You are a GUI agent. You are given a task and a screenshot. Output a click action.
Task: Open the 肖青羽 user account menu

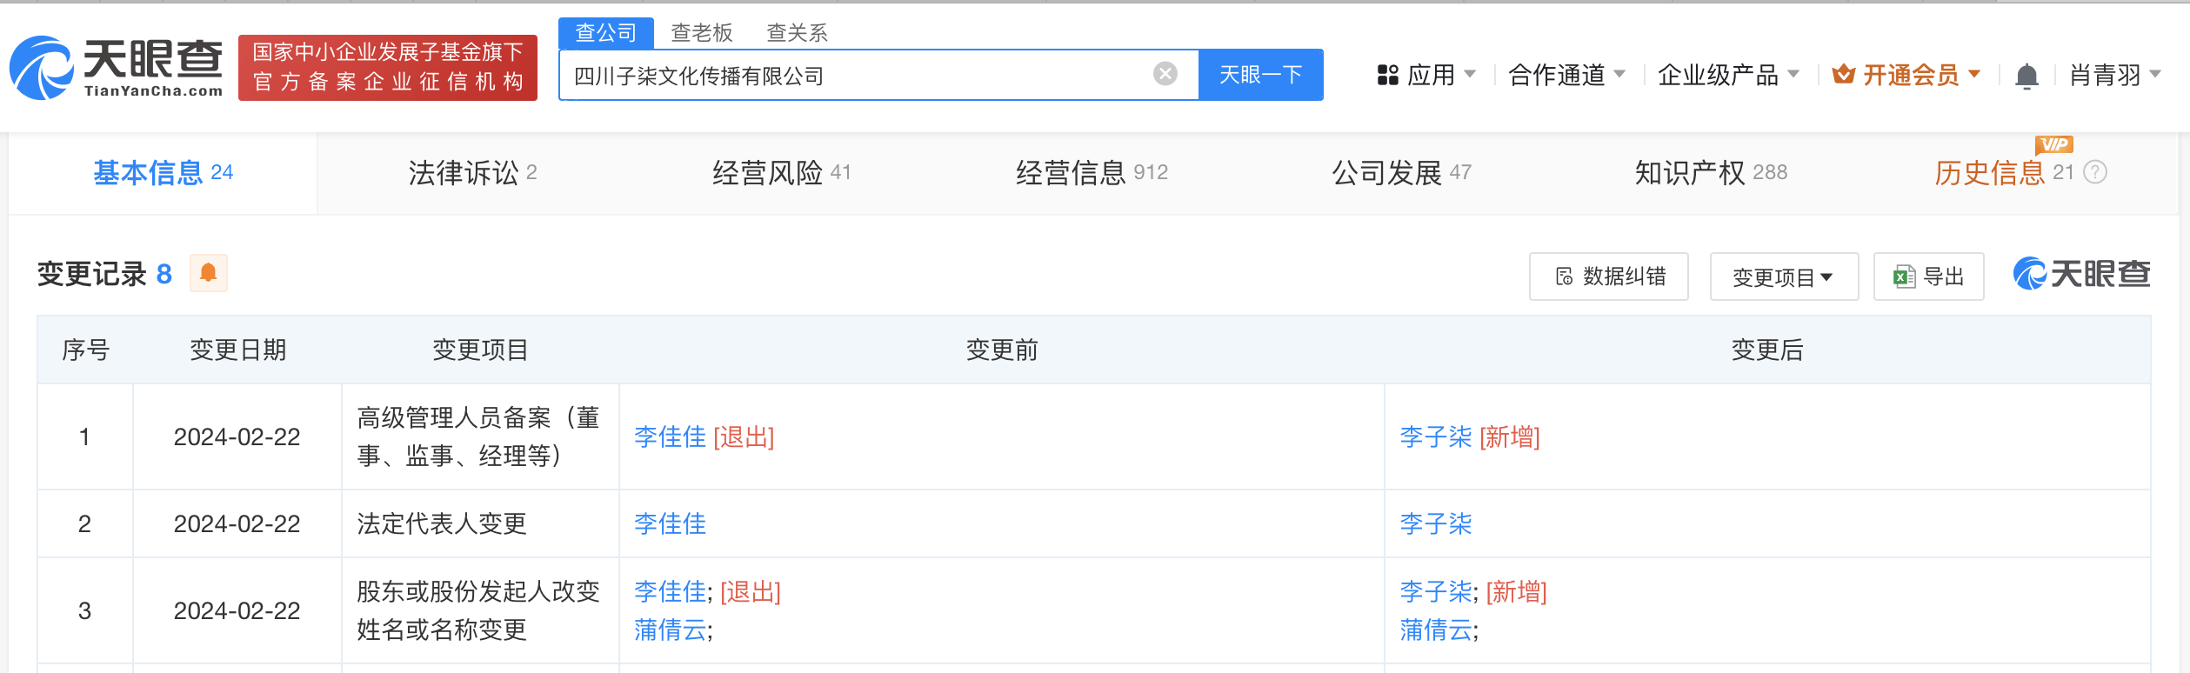click(x=2114, y=76)
